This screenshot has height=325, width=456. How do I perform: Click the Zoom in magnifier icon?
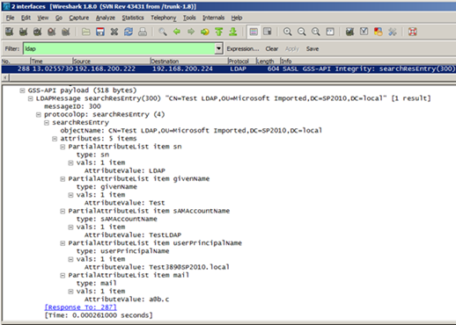pyautogui.click(x=287, y=32)
